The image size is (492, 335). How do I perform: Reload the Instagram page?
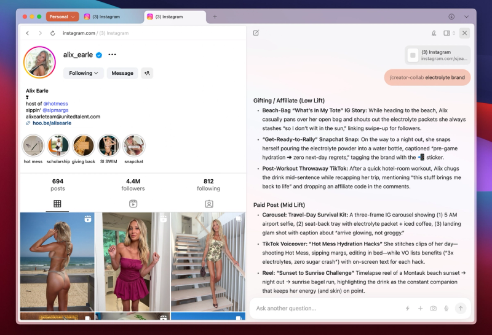pyautogui.click(x=53, y=33)
